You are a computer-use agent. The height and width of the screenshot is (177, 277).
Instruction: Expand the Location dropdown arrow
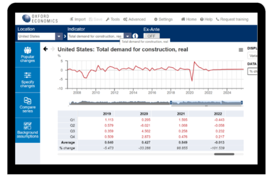(59, 36)
